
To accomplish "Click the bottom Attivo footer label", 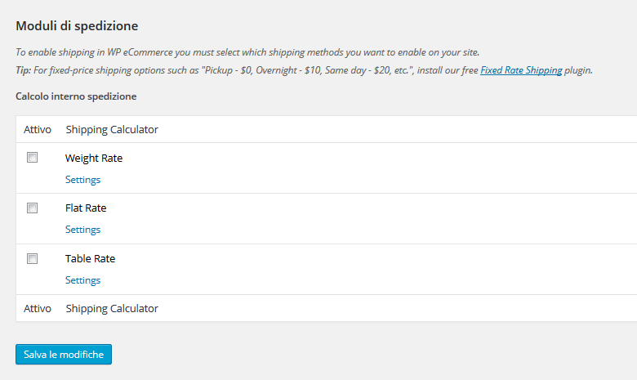I will click(x=38, y=308).
